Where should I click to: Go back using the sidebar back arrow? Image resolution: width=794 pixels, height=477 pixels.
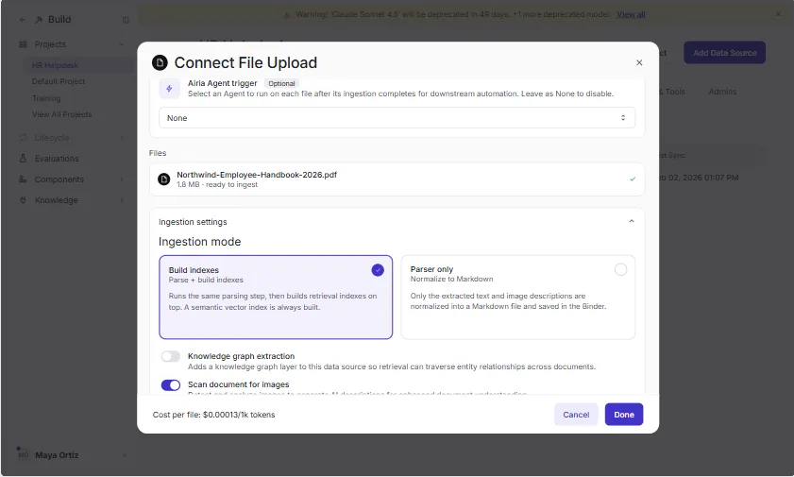tap(23, 20)
